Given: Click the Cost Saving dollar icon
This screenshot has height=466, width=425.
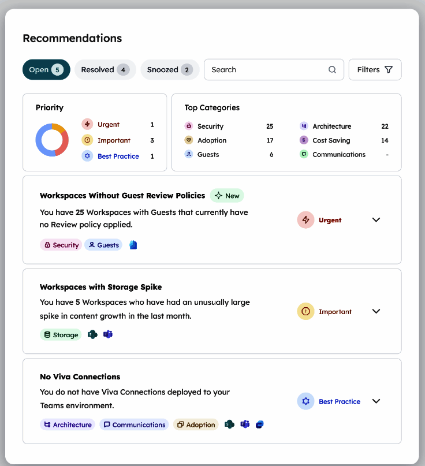Looking at the screenshot, I should pos(304,140).
